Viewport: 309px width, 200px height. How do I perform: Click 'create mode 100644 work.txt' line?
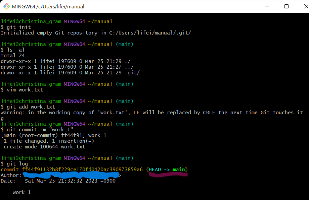[44, 147]
